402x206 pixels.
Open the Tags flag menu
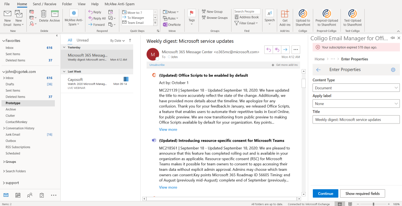191,18
